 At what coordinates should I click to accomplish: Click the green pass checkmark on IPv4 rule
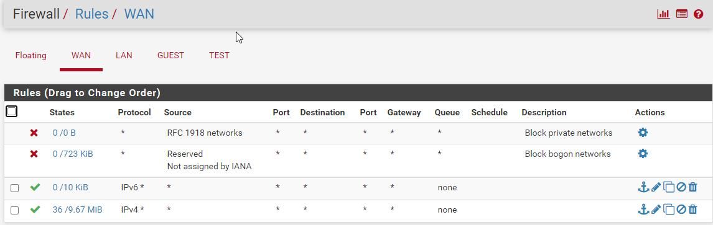[x=35, y=209]
